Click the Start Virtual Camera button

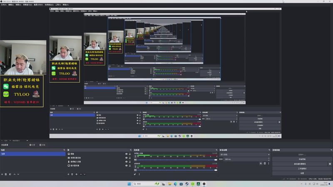click(300, 164)
